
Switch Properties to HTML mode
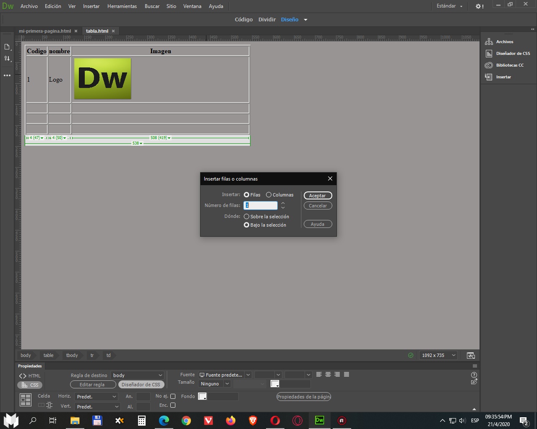click(30, 376)
